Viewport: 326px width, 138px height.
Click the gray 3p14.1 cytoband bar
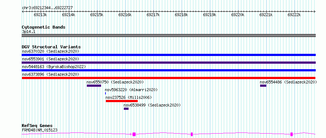pos(168,36)
